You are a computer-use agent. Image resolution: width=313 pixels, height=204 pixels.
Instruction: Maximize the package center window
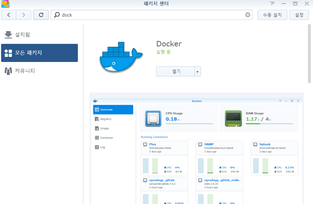295,4
